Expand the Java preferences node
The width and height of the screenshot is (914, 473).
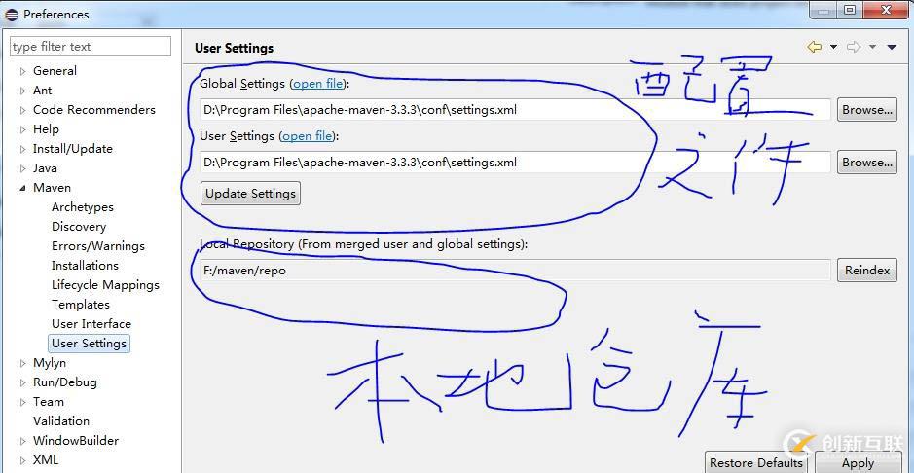(x=22, y=168)
